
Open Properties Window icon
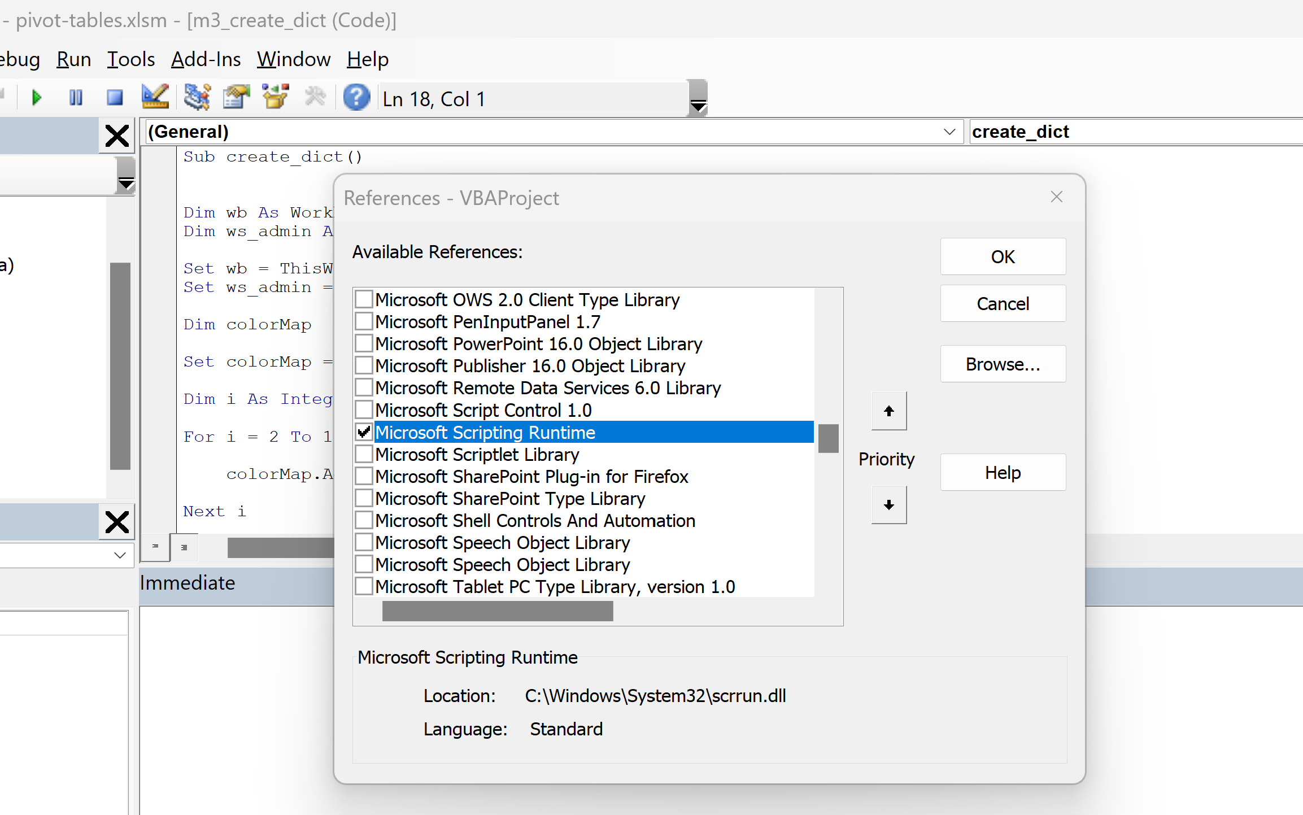(x=236, y=97)
